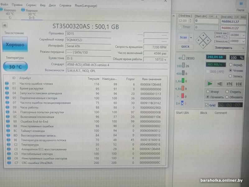Switch to the C: disk tab at 43 °C
The height and width of the screenshot is (187, 249).
tap(9, 14)
